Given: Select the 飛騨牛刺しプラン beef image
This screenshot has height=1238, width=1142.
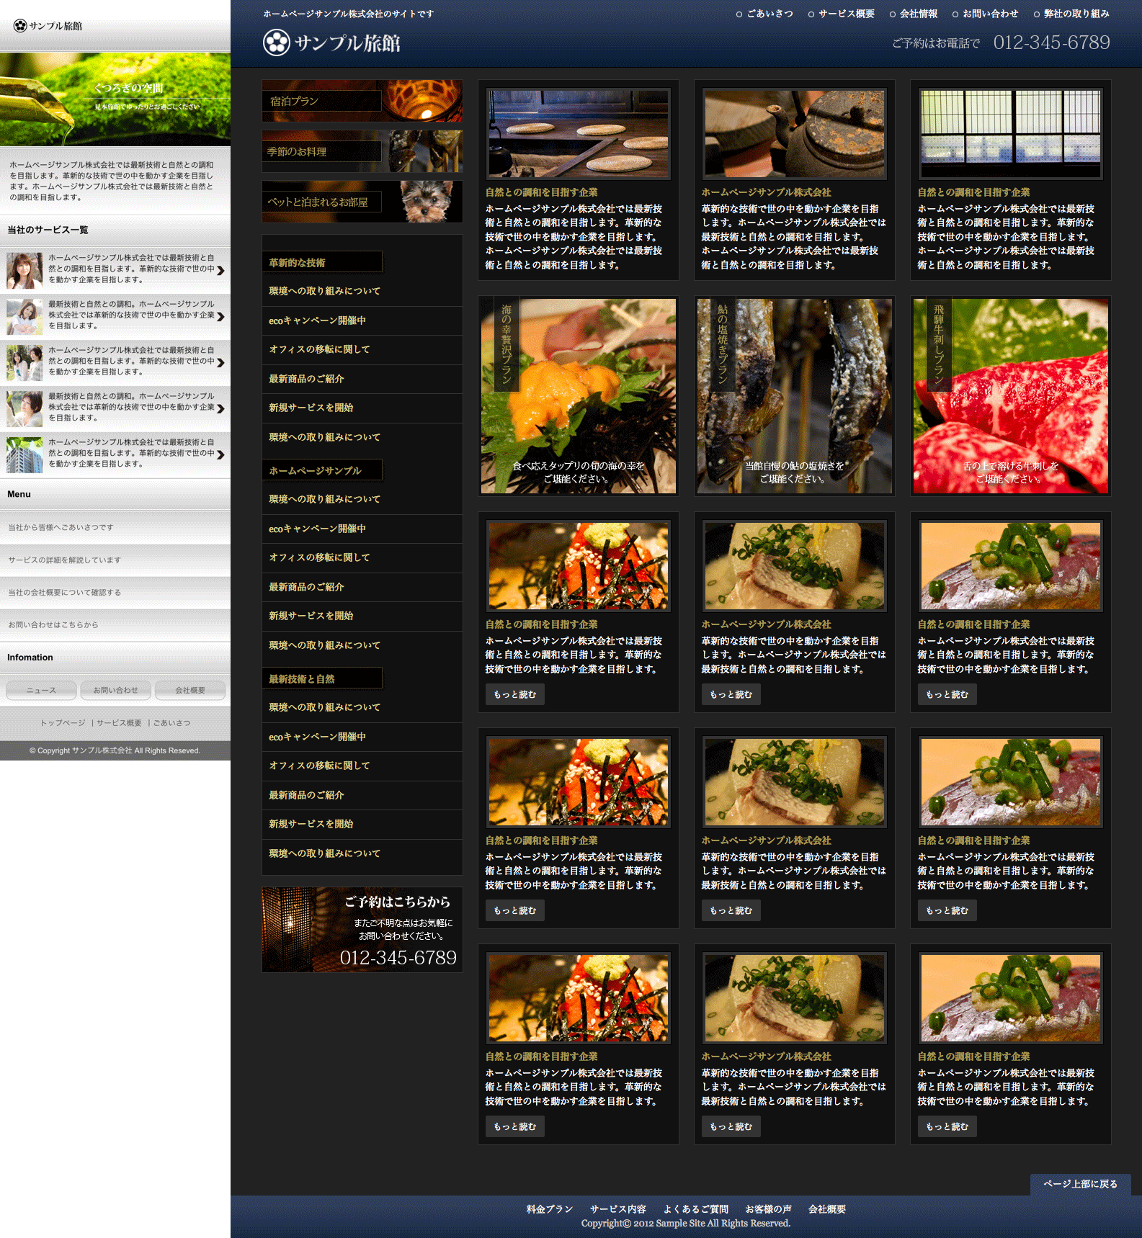Looking at the screenshot, I should click(x=1010, y=396).
